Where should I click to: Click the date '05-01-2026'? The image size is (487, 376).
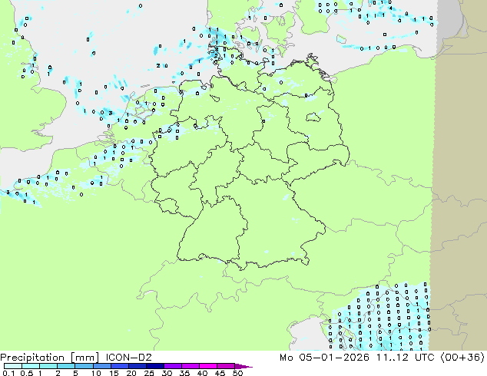pyautogui.click(x=334, y=358)
